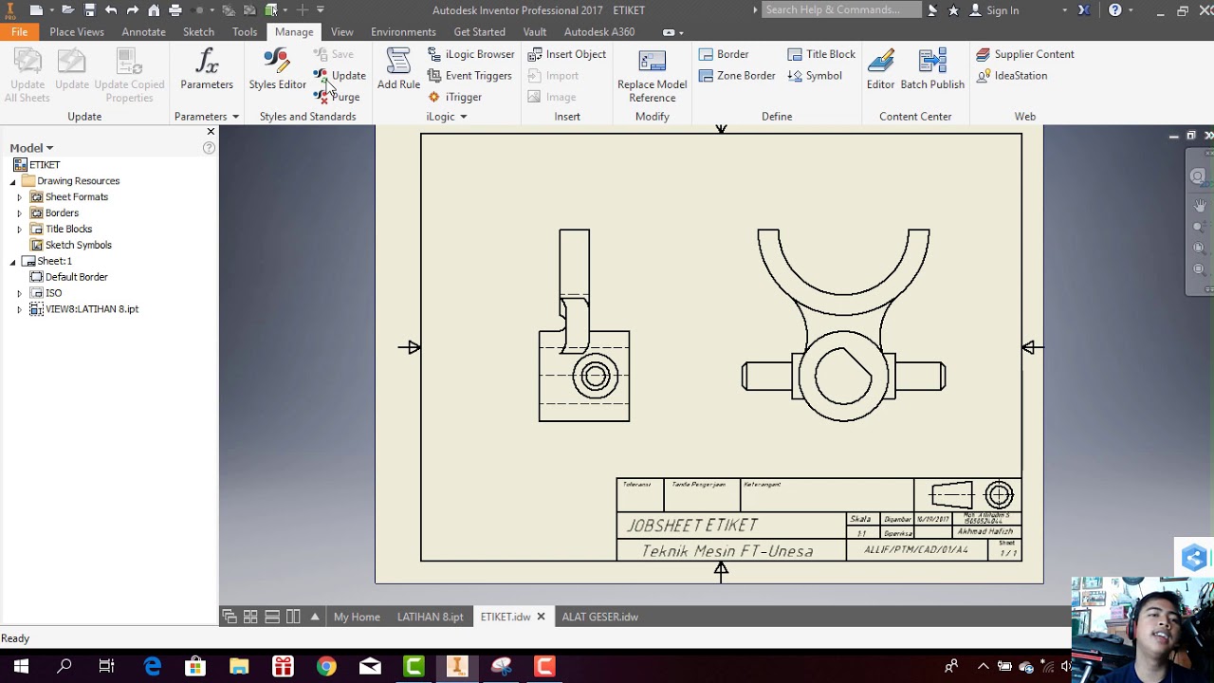Click the Add Rule icon
The image size is (1214, 683).
click(398, 70)
